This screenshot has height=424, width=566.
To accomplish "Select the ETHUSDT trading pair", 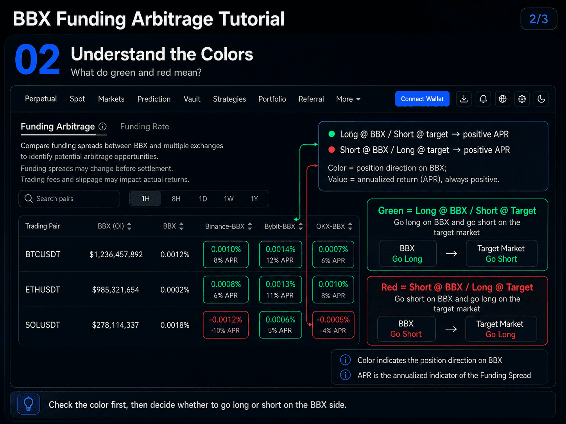I will click(x=43, y=290).
